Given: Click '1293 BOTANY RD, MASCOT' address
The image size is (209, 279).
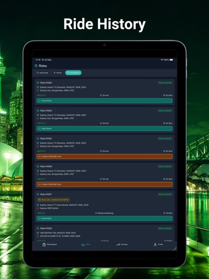Looking at the screenshot, I should (x=57, y=233).
